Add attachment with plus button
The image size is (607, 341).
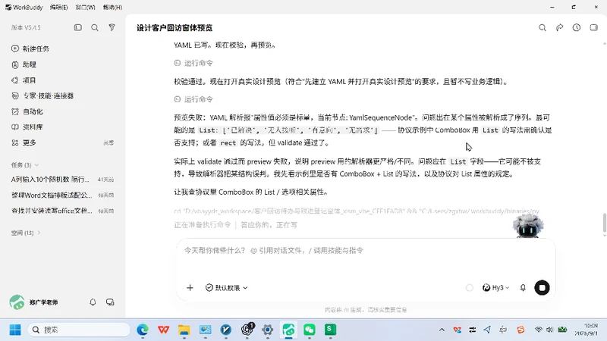[190, 288]
